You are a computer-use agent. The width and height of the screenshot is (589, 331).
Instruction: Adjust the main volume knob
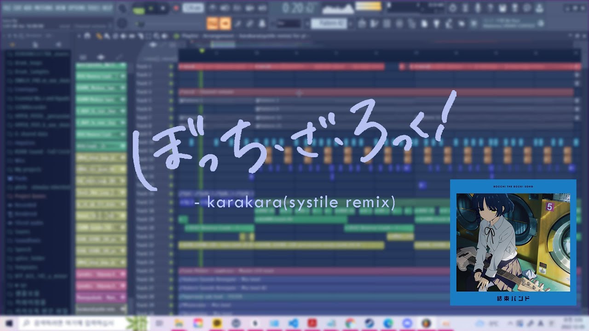click(122, 8)
